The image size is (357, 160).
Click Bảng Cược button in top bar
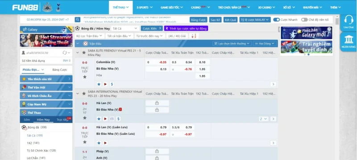coord(198,20)
